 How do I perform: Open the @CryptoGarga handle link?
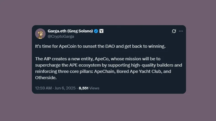(x=61, y=36)
